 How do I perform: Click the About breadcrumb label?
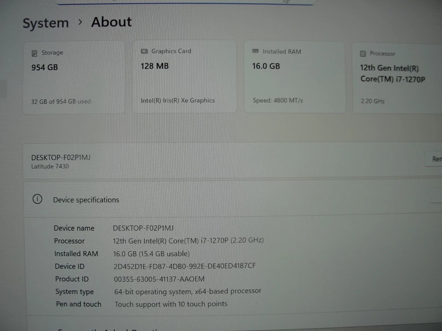pos(111,22)
